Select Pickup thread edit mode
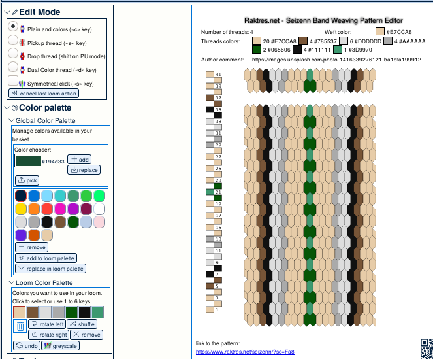433x359 pixels. click(x=13, y=41)
